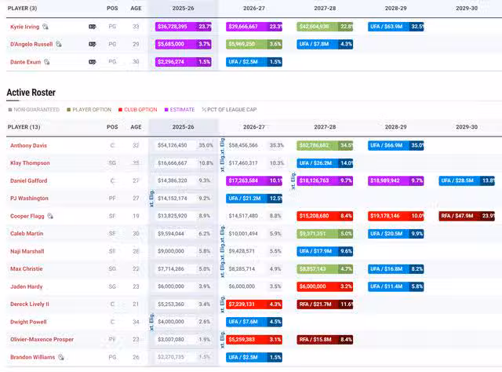The width and height of the screenshot is (502, 372).
Task: Open Caleb Martin player link
Action: [27, 234]
